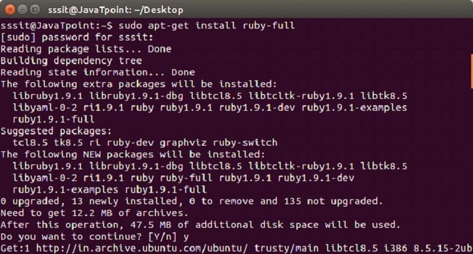This screenshot has width=473, height=254.
Task: Minimize the sssit@JavaTpoint terminal window
Action: coord(22,9)
